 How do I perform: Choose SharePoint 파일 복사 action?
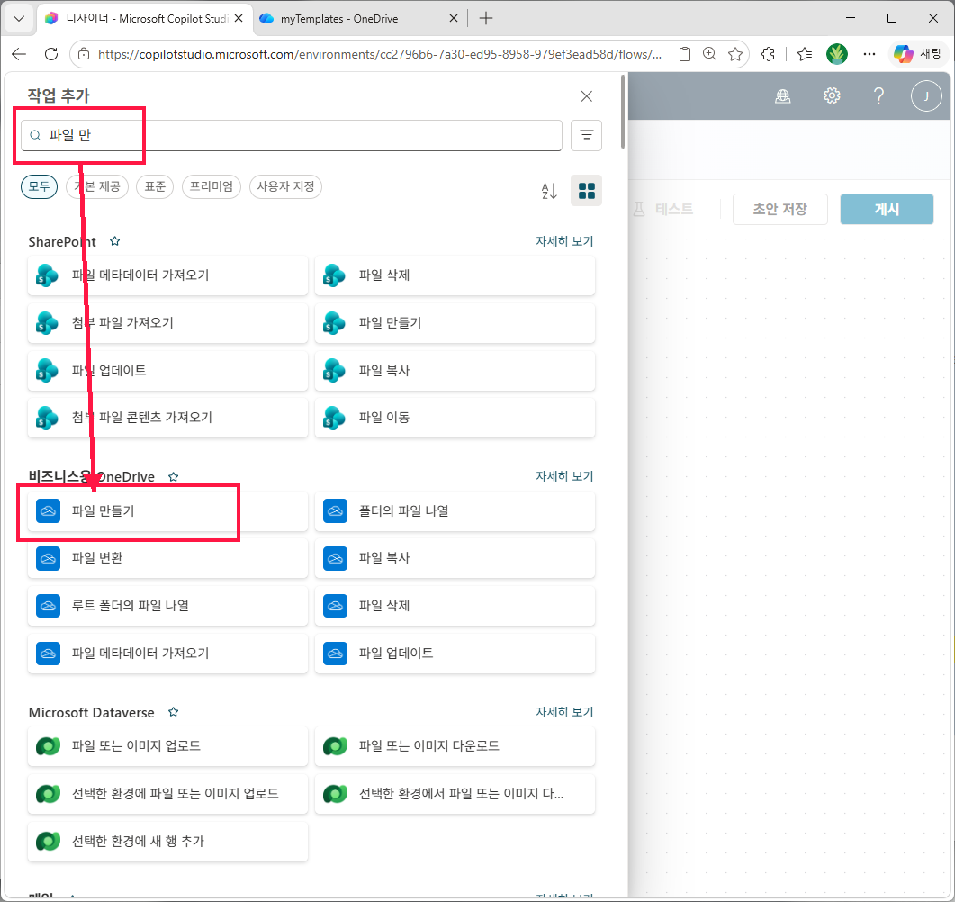click(x=455, y=370)
